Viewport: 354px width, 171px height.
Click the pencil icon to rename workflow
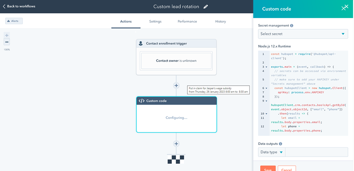pos(206,7)
